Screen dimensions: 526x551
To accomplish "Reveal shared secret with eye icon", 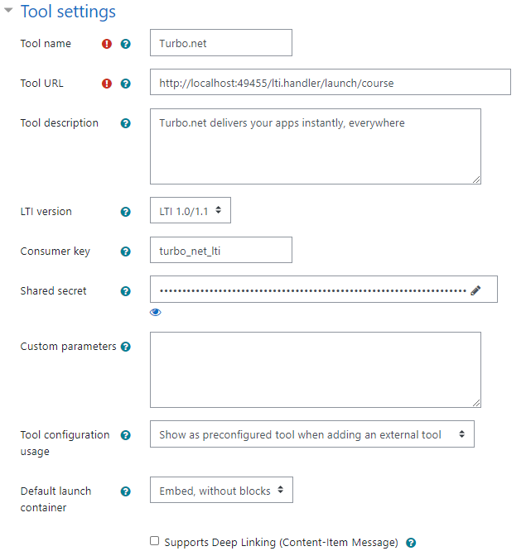I will pyautogui.click(x=156, y=312).
